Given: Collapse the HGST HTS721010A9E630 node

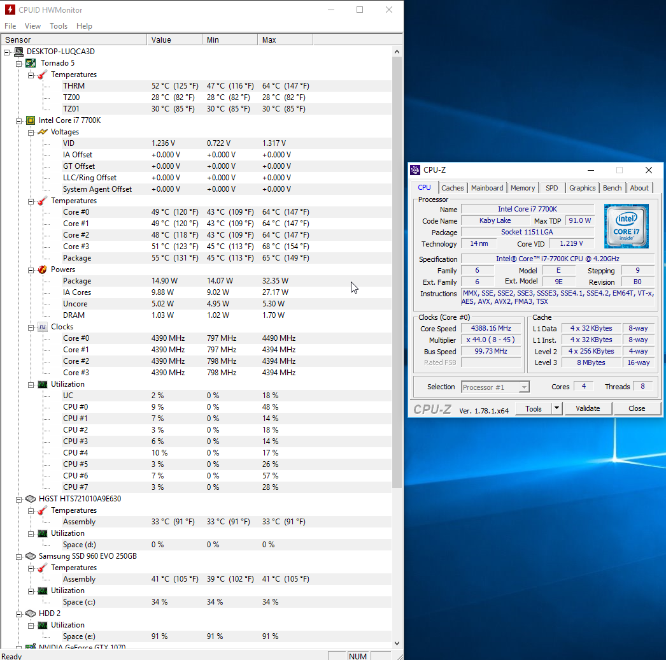Looking at the screenshot, I should pyautogui.click(x=18, y=499).
